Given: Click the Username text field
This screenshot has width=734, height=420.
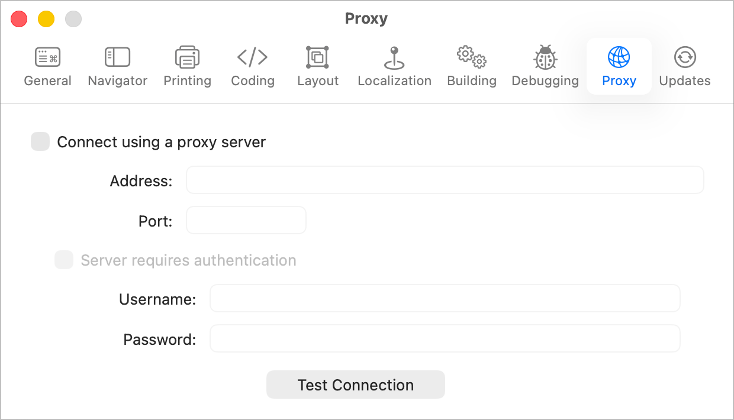Looking at the screenshot, I should click(444, 298).
